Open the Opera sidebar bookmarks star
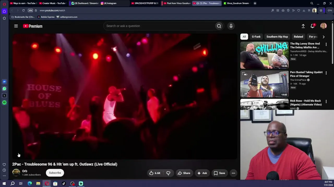 pos(4,18)
